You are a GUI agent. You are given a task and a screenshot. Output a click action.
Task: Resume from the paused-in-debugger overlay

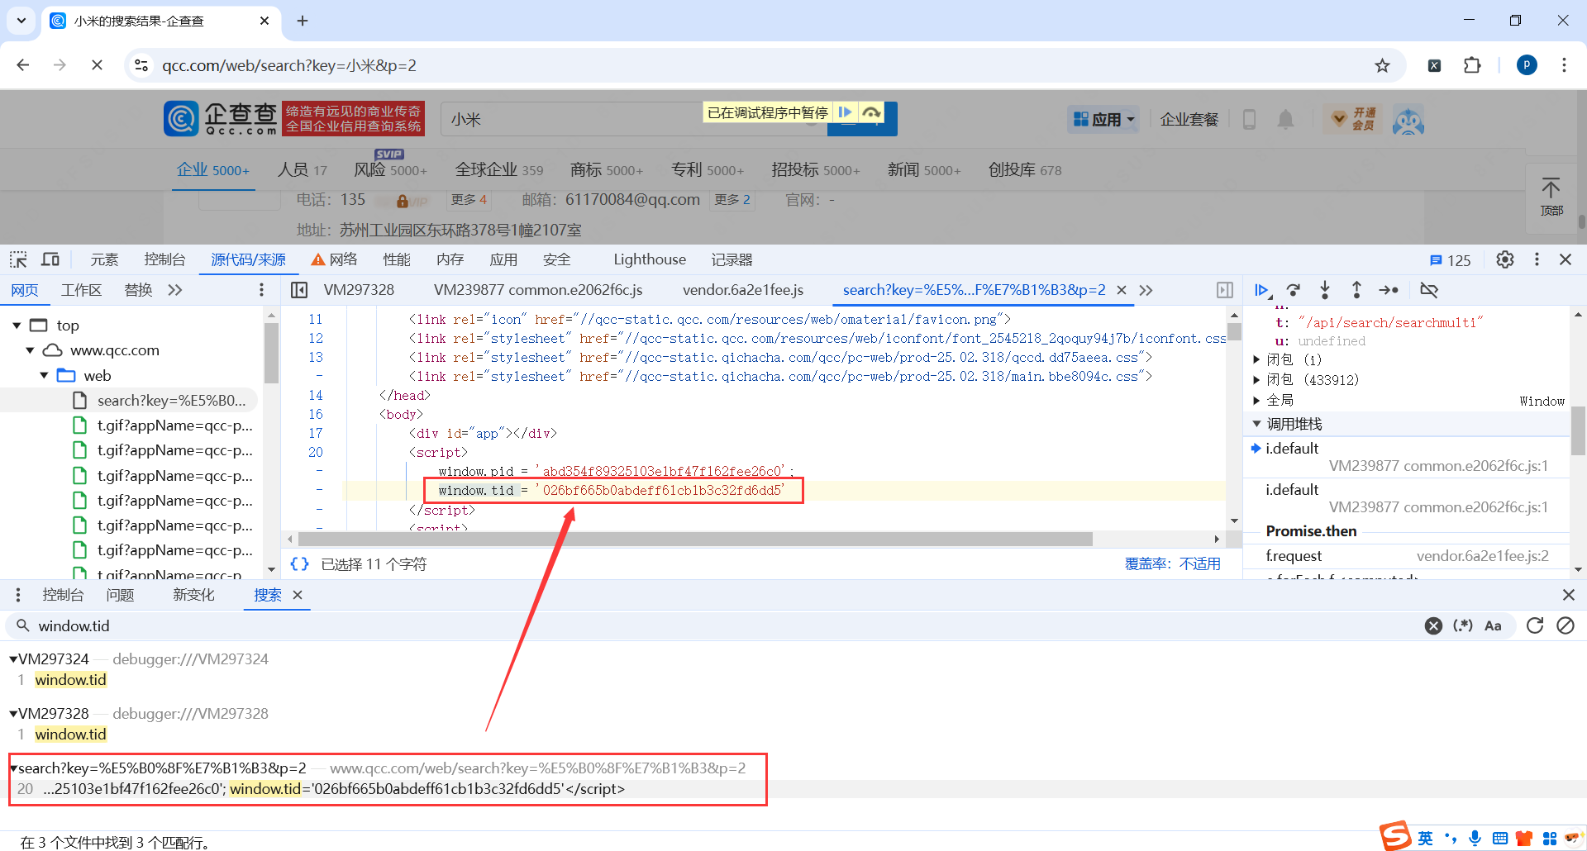[x=845, y=112]
